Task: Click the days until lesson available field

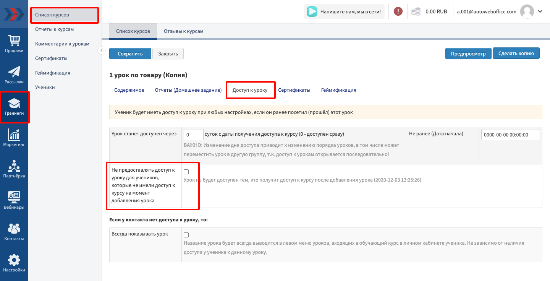Action: coord(194,135)
